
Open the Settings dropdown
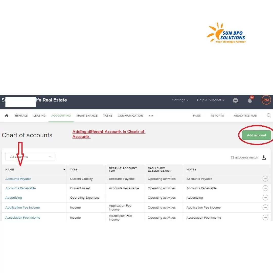tap(180, 100)
